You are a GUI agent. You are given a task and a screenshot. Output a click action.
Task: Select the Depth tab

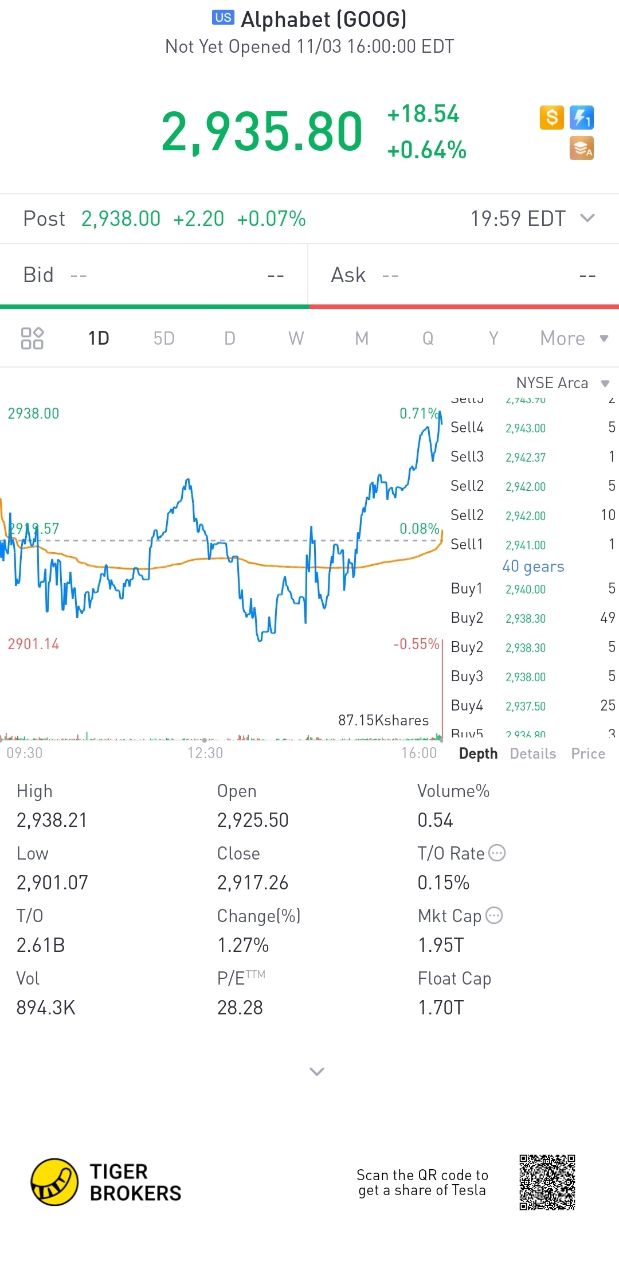[479, 753]
